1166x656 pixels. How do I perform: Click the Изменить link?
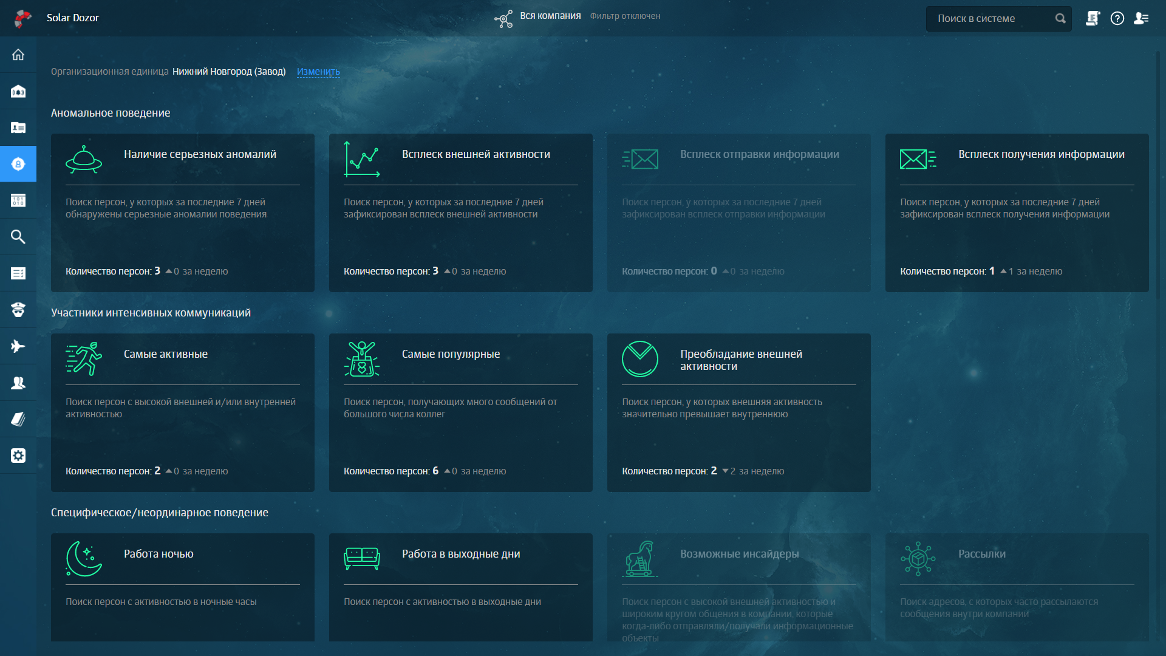pyautogui.click(x=318, y=72)
